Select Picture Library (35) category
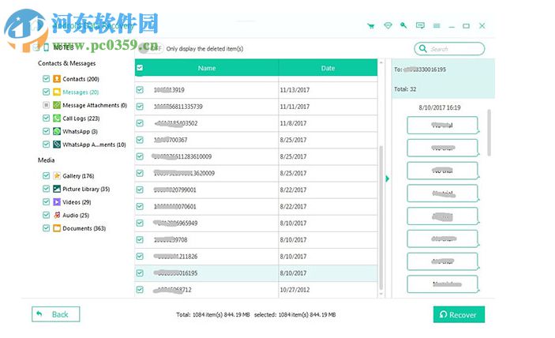 86,189
